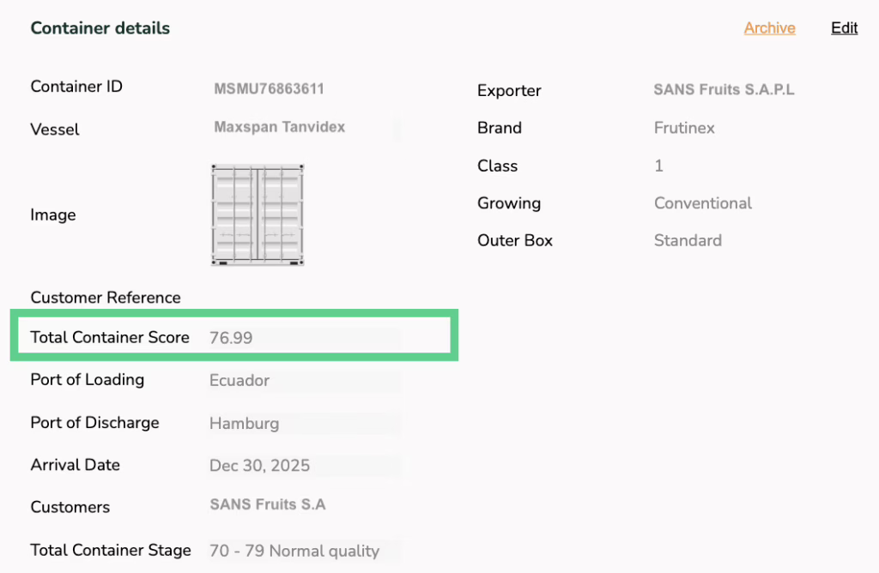Image resolution: width=879 pixels, height=573 pixels.
Task: Click the Archive link
Action: (x=769, y=28)
